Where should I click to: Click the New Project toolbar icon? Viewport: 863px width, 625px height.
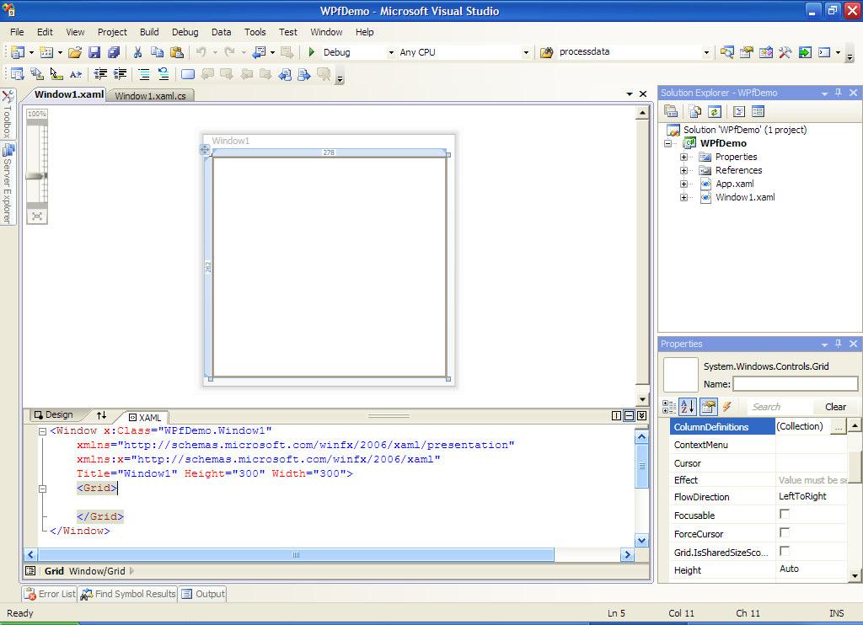point(18,52)
